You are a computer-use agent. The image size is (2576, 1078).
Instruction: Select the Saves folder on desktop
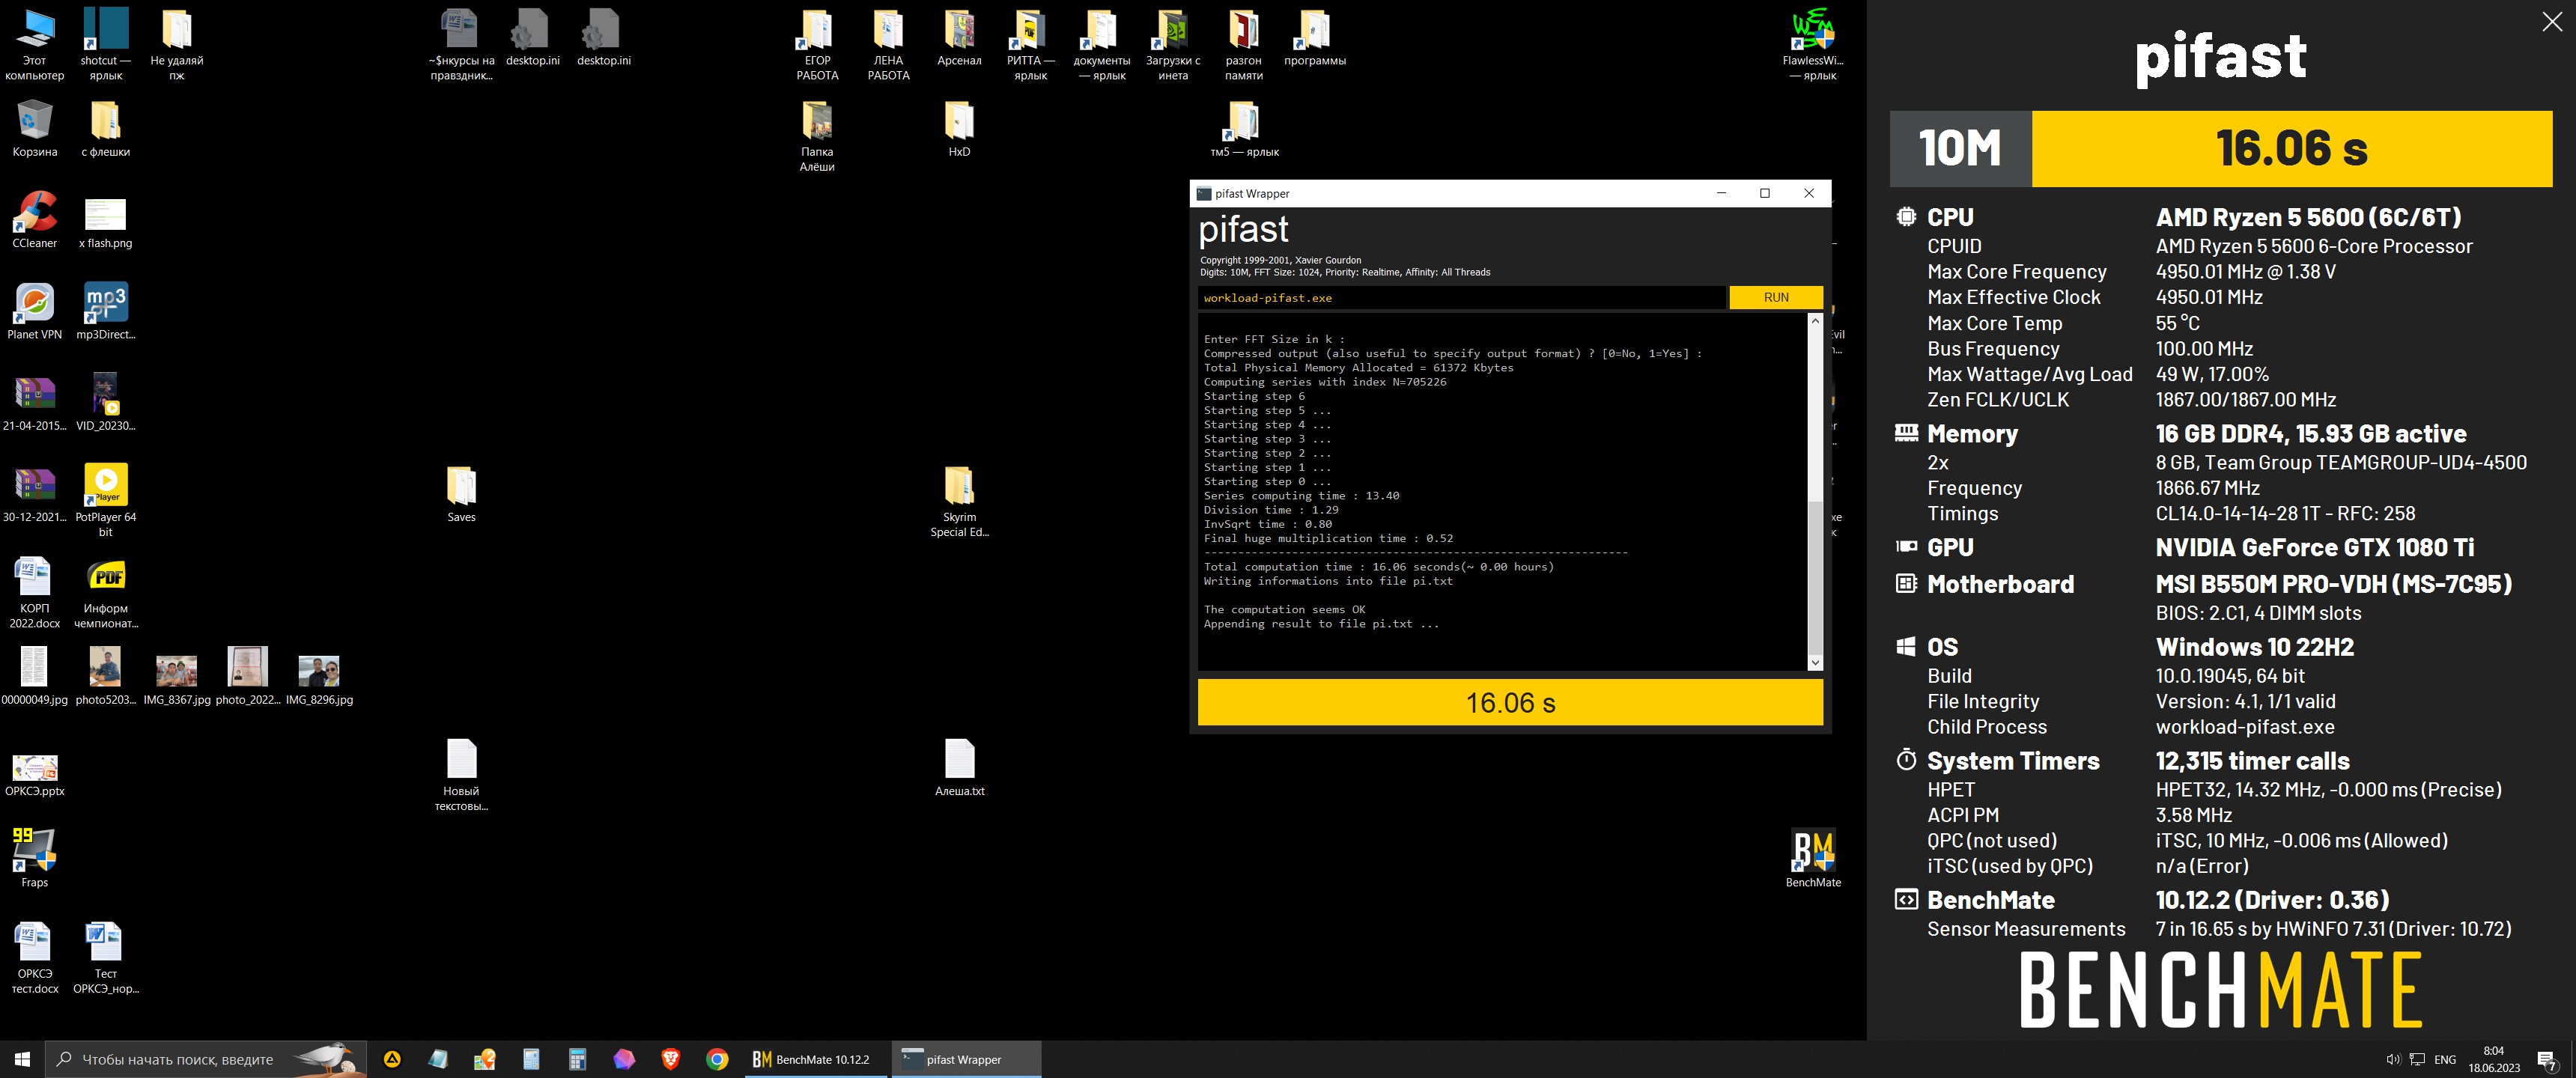coord(461,493)
